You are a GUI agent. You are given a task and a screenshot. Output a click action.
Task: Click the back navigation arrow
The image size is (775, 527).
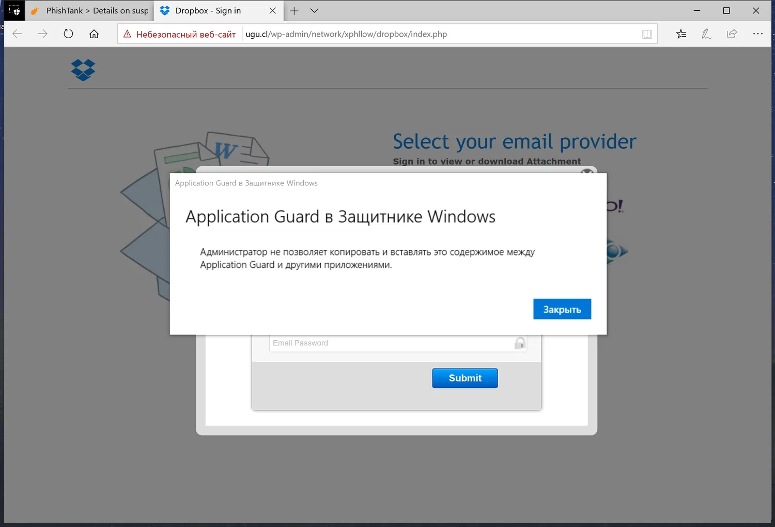click(17, 34)
